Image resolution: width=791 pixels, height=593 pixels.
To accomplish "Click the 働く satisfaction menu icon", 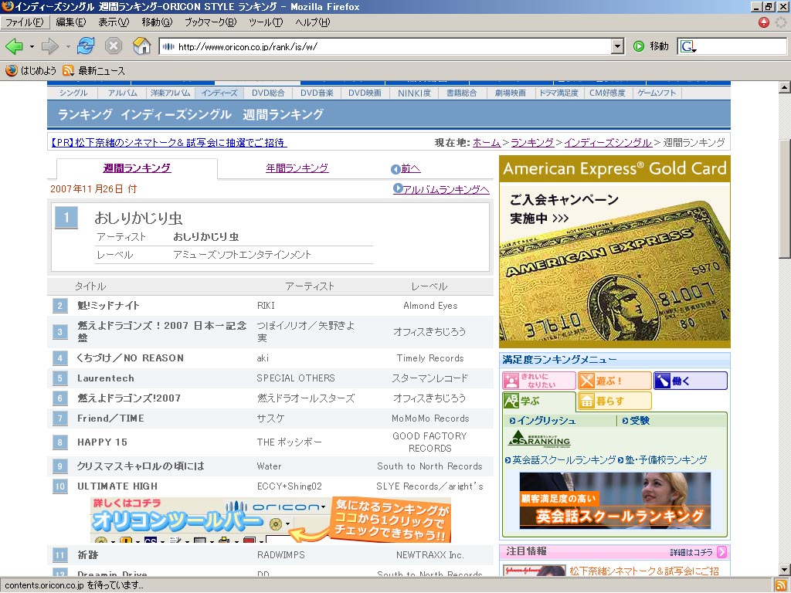I will click(690, 381).
